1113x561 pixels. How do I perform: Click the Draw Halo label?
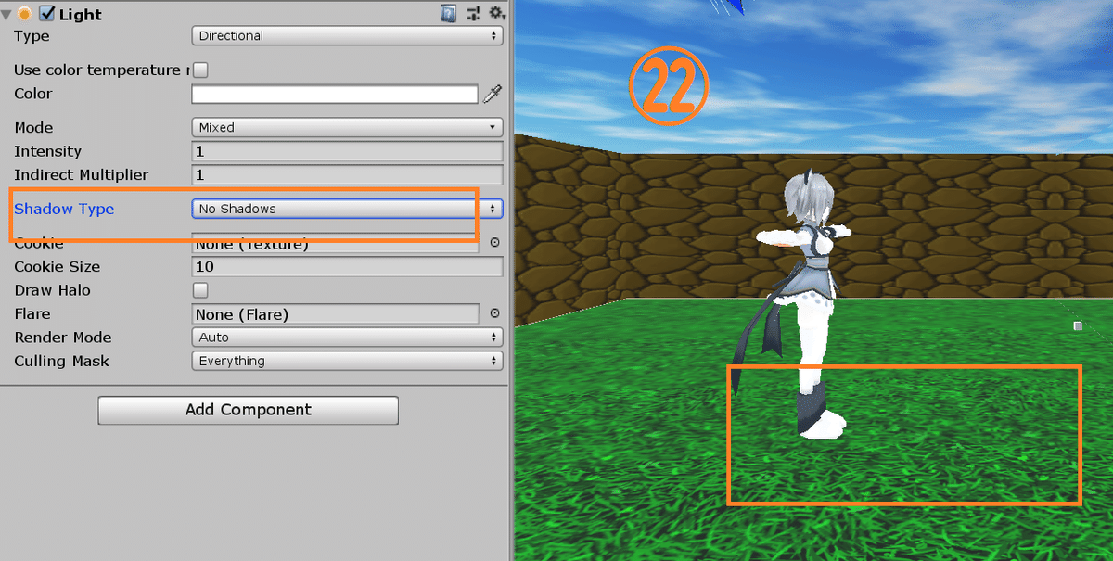[52, 290]
